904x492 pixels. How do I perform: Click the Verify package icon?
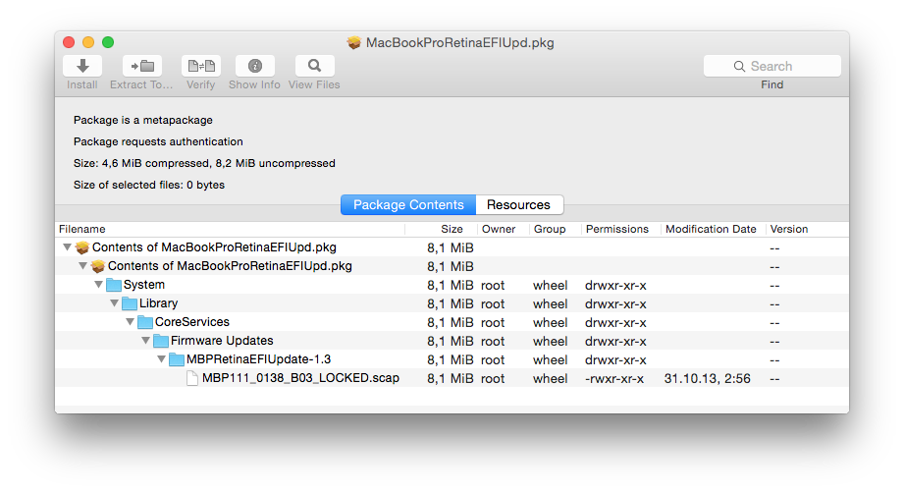pyautogui.click(x=201, y=66)
